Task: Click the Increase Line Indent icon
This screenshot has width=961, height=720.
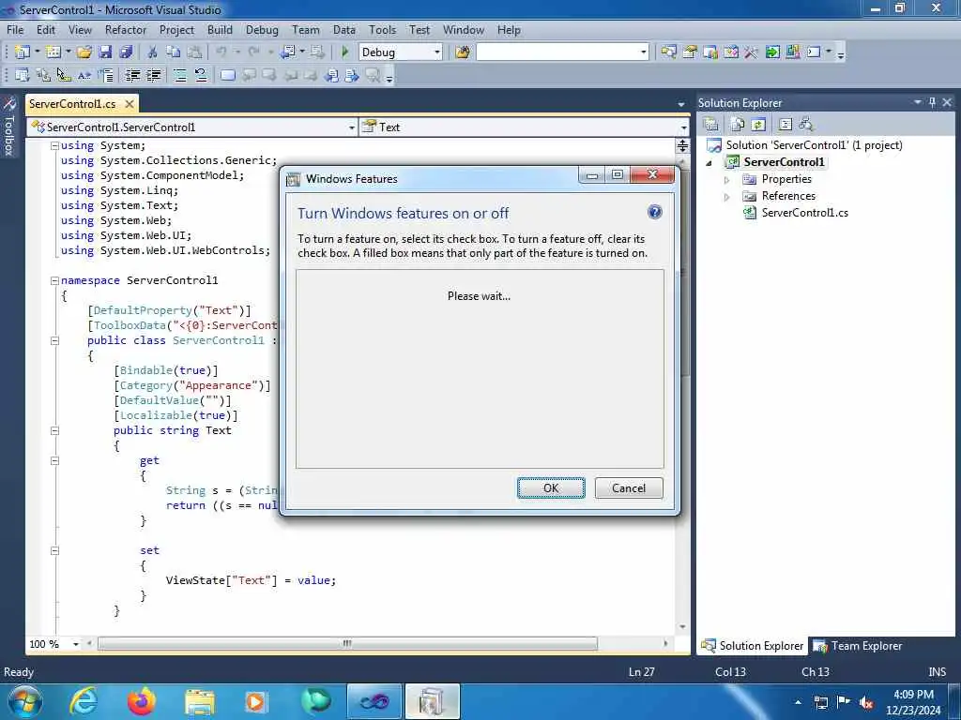Action: [153, 75]
